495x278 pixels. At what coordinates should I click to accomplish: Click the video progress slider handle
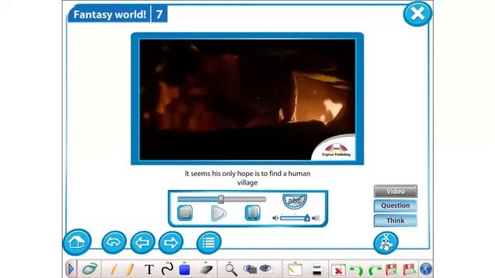click(x=221, y=199)
